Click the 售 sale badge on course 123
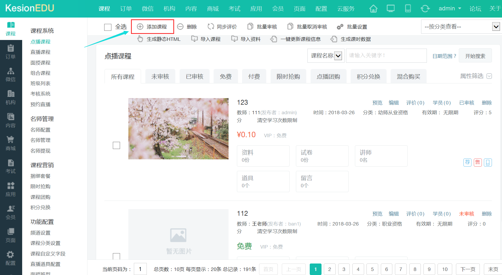The height and width of the screenshot is (275, 502). click(478, 163)
